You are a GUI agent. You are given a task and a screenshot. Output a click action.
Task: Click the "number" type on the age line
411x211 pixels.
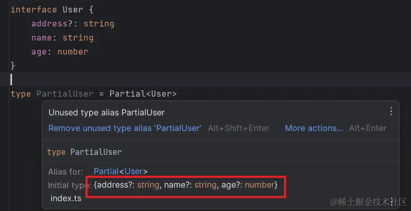[72, 52]
